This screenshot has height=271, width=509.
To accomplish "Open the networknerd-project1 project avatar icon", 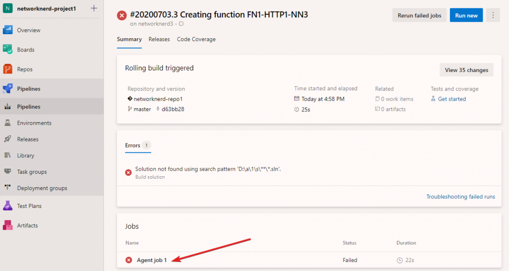I will (7, 8).
